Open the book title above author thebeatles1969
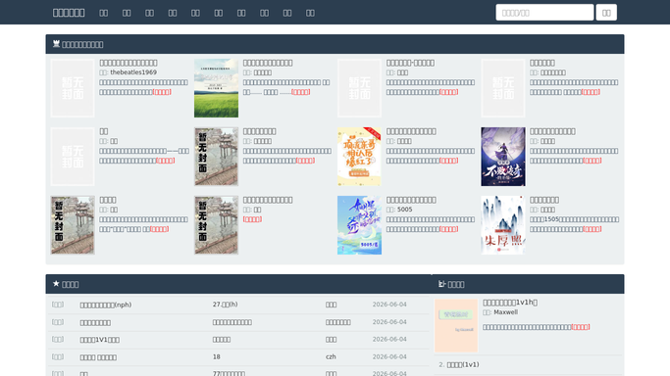670x376 pixels. coord(129,63)
